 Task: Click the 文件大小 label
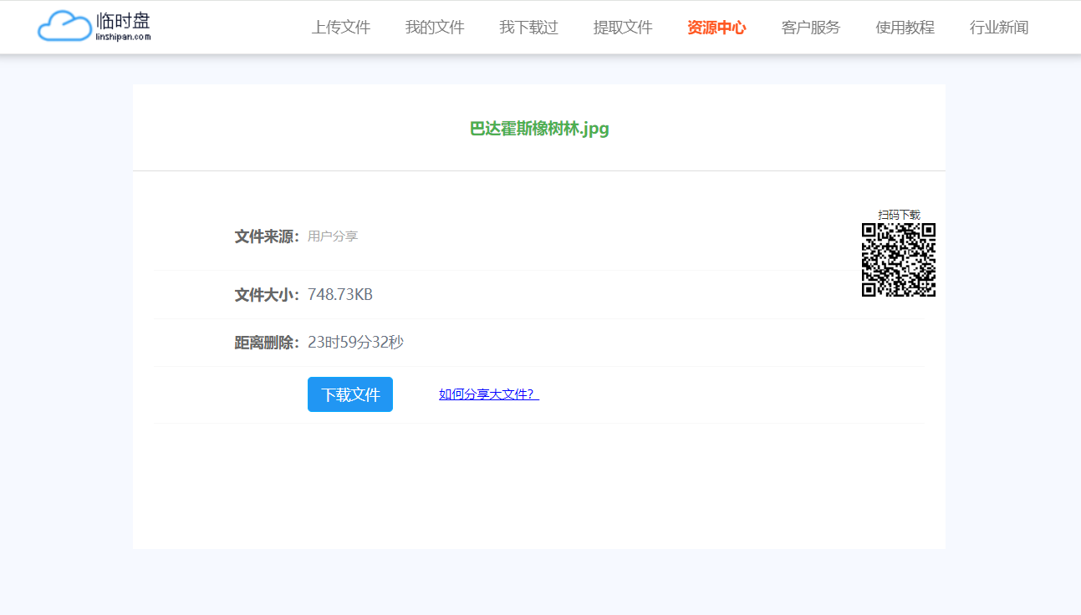267,295
